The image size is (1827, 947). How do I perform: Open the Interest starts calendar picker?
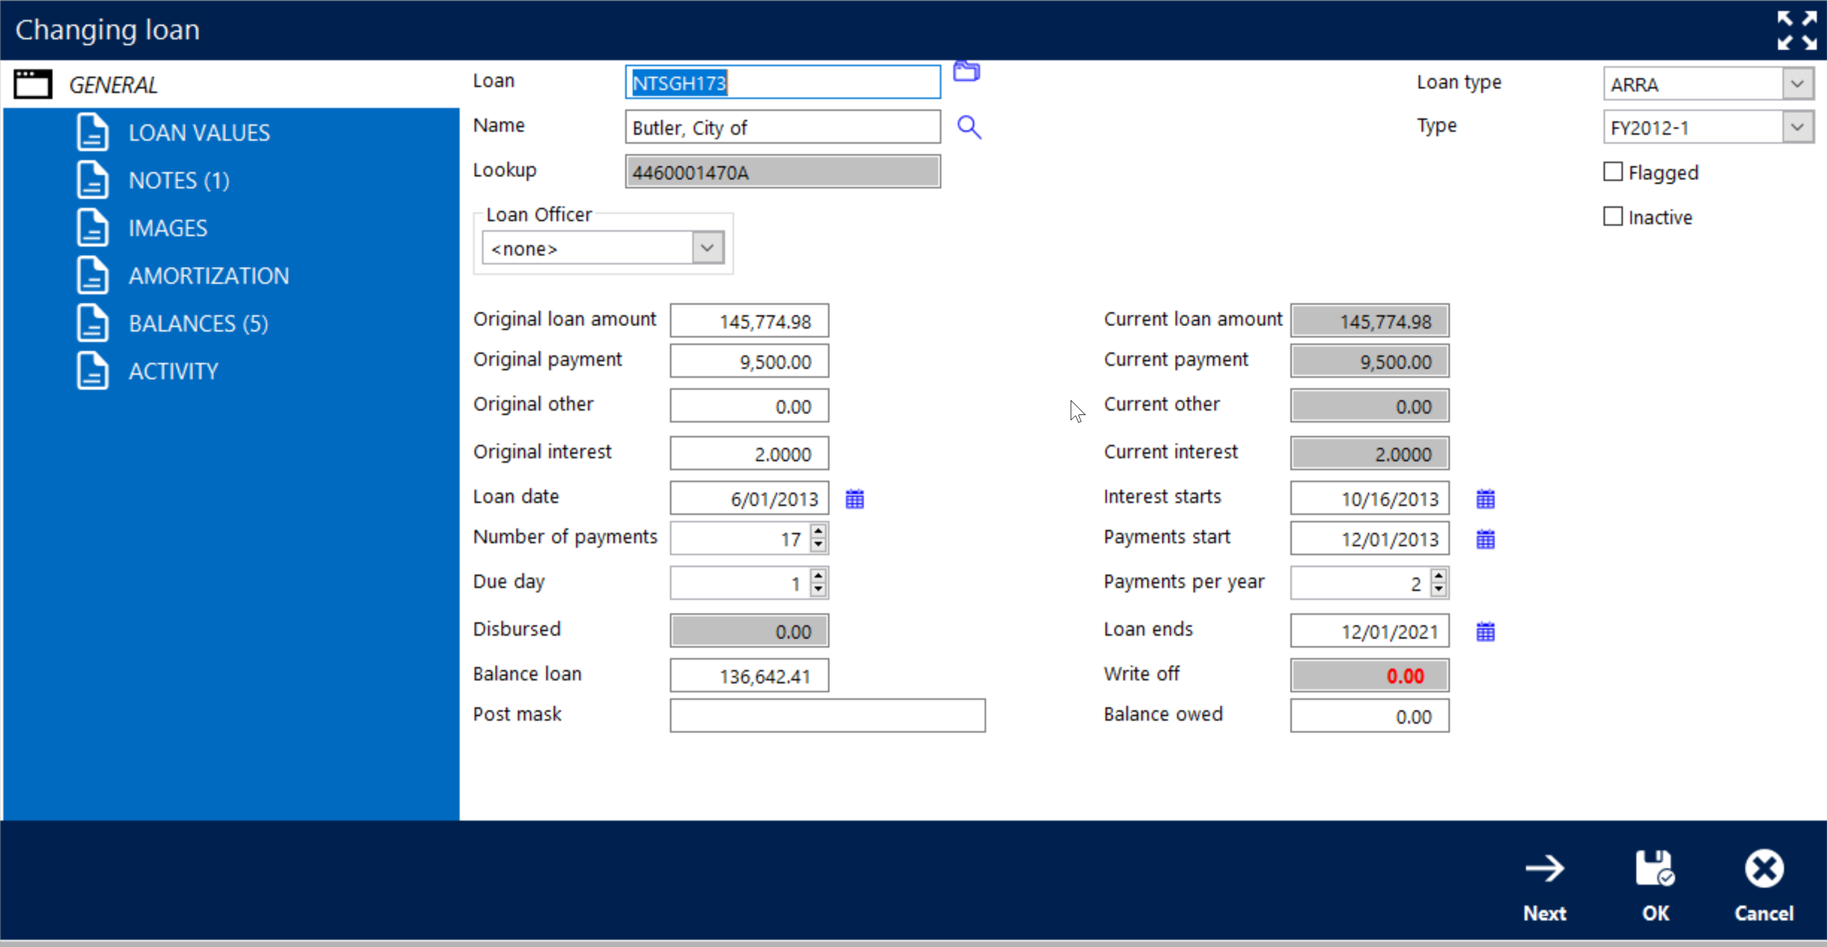1485,499
